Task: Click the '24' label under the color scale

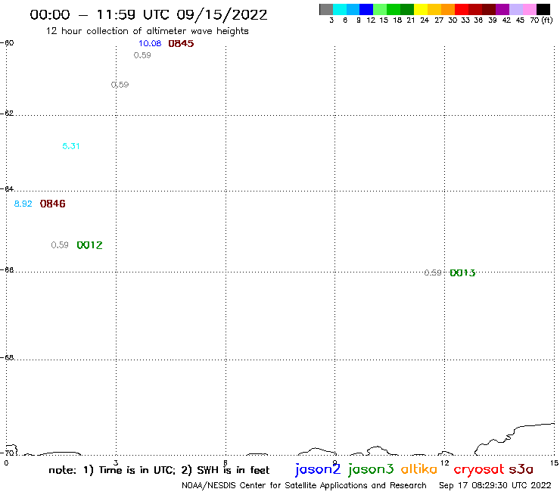Action: click(x=425, y=20)
